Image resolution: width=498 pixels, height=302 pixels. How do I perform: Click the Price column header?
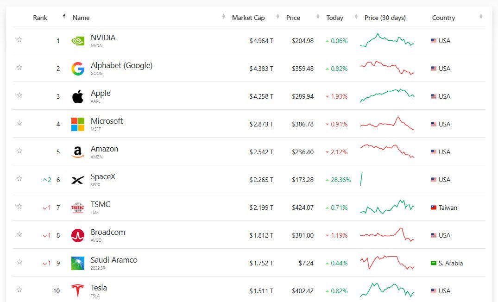(x=293, y=18)
